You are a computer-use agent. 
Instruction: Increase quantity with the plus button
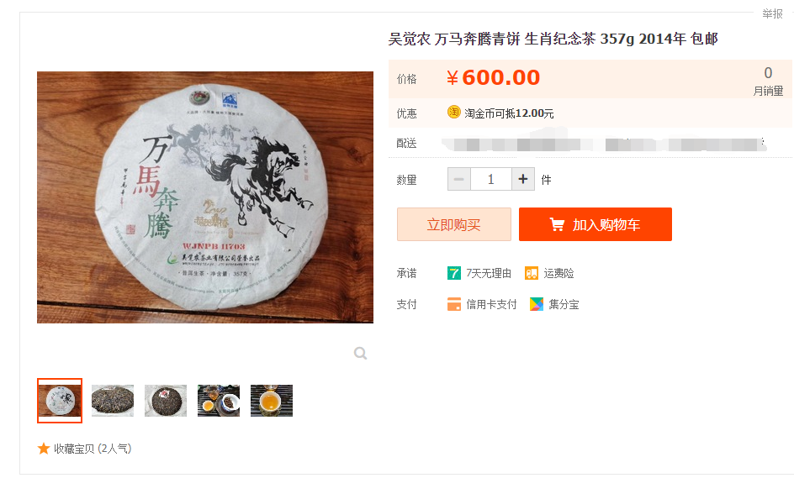(523, 180)
